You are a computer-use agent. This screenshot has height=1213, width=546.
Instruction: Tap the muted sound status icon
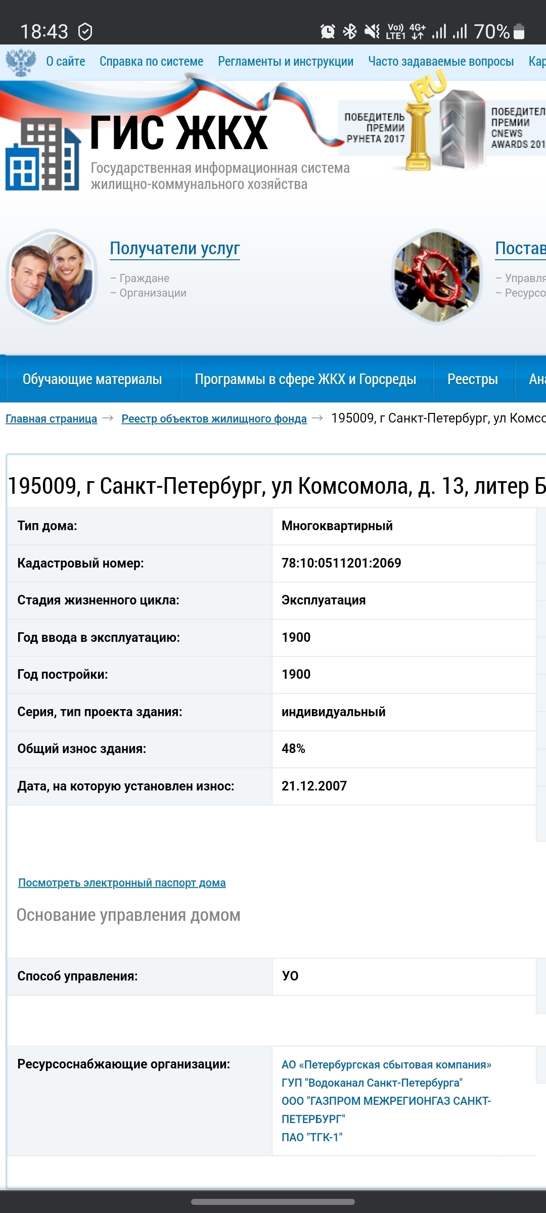point(372,32)
